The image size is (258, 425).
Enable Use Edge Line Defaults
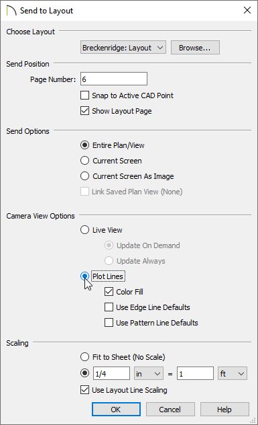[x=109, y=307]
